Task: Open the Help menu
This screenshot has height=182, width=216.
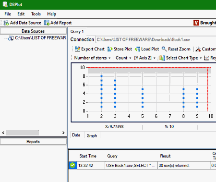Action: (x=51, y=14)
